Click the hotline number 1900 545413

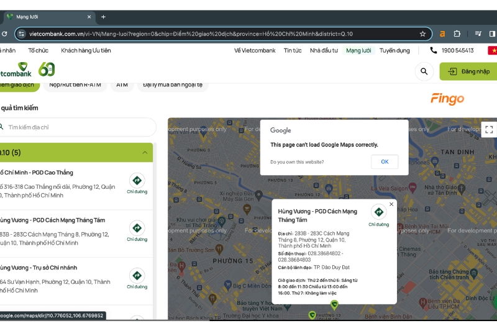tap(457, 50)
